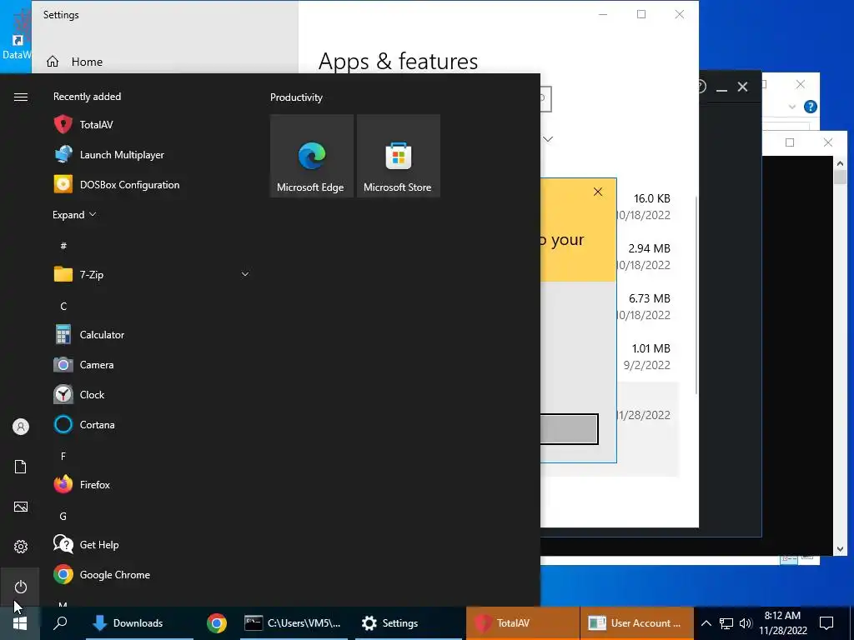The image size is (854, 640).
Task: Jump to the G letter header
Action: tap(63, 516)
